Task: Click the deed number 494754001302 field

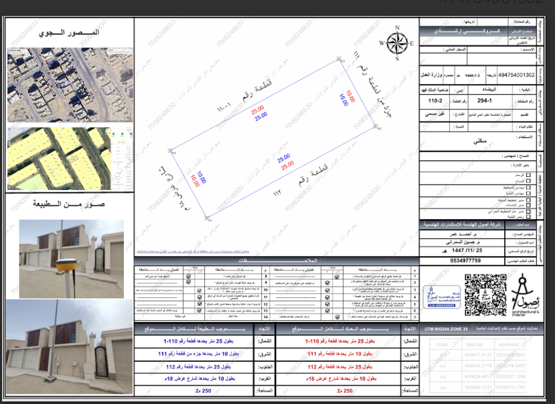Action: (x=517, y=75)
